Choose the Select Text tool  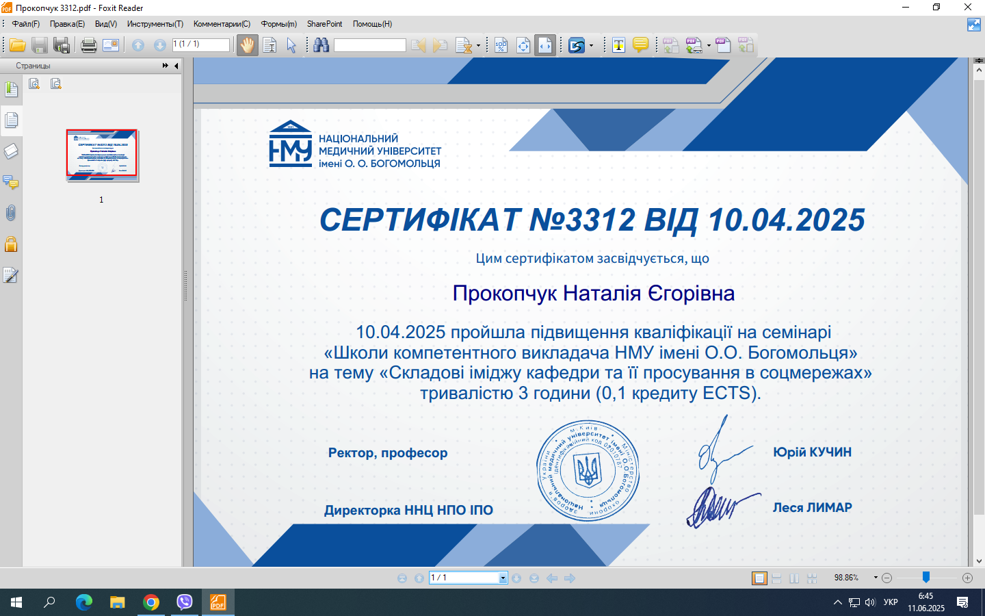[x=270, y=46]
